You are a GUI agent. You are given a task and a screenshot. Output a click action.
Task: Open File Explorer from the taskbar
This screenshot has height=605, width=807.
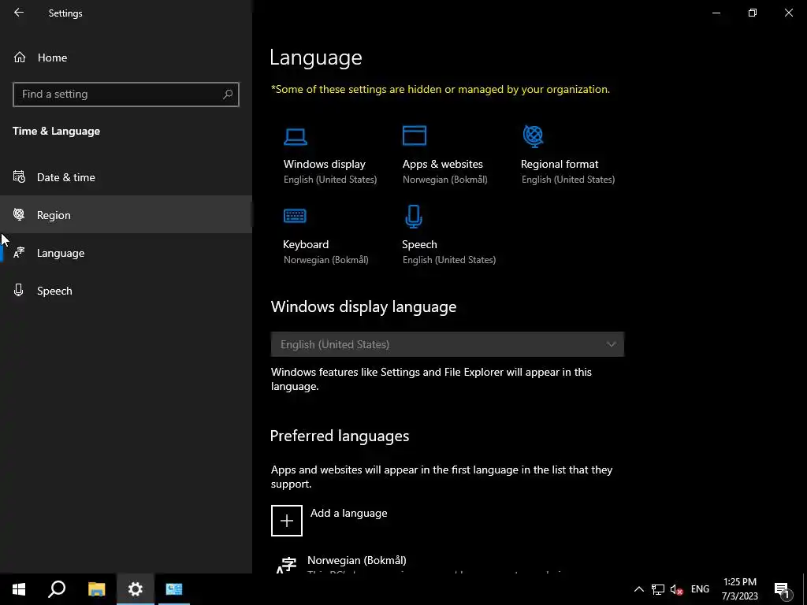[96, 589]
